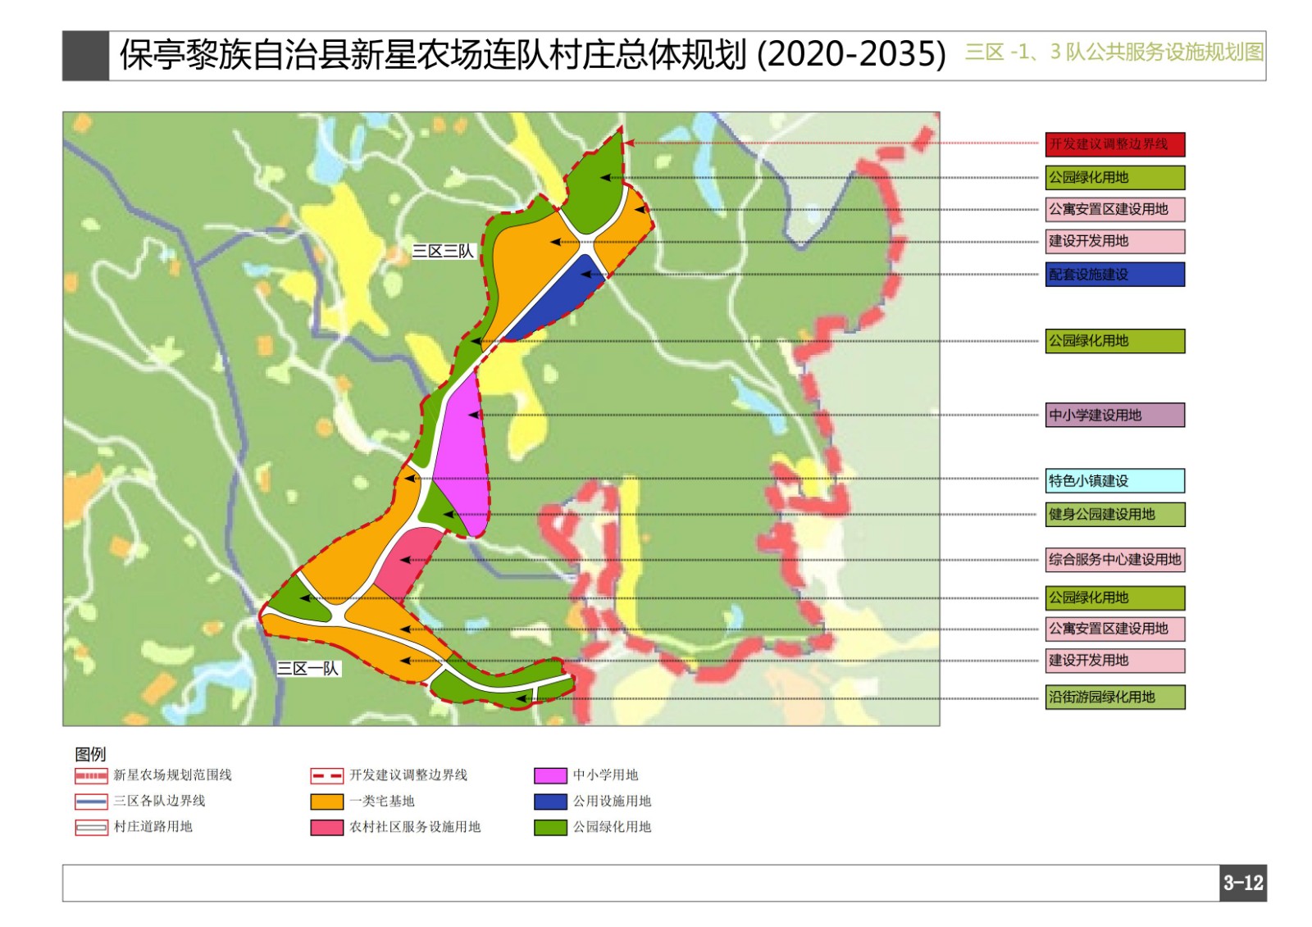Click the 公用设施用地 legend text
Screen dimensions: 1312x927
tap(612, 802)
